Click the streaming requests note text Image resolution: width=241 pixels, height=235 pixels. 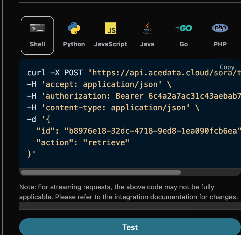point(129,192)
